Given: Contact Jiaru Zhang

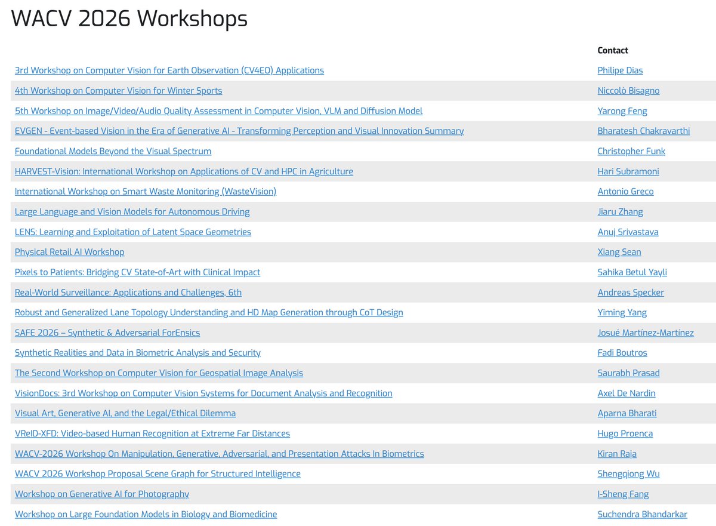Looking at the screenshot, I should [x=621, y=212].
